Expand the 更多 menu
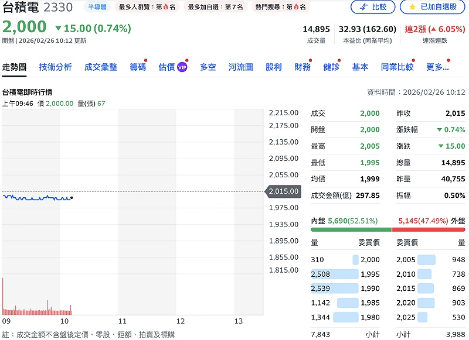469x340 pixels. pos(437,67)
